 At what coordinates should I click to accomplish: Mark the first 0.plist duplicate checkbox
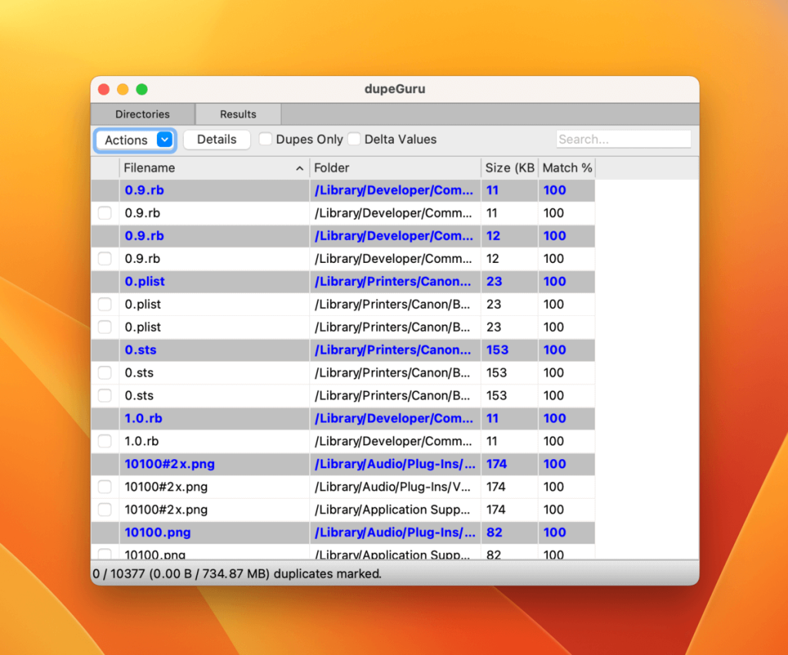coord(104,304)
